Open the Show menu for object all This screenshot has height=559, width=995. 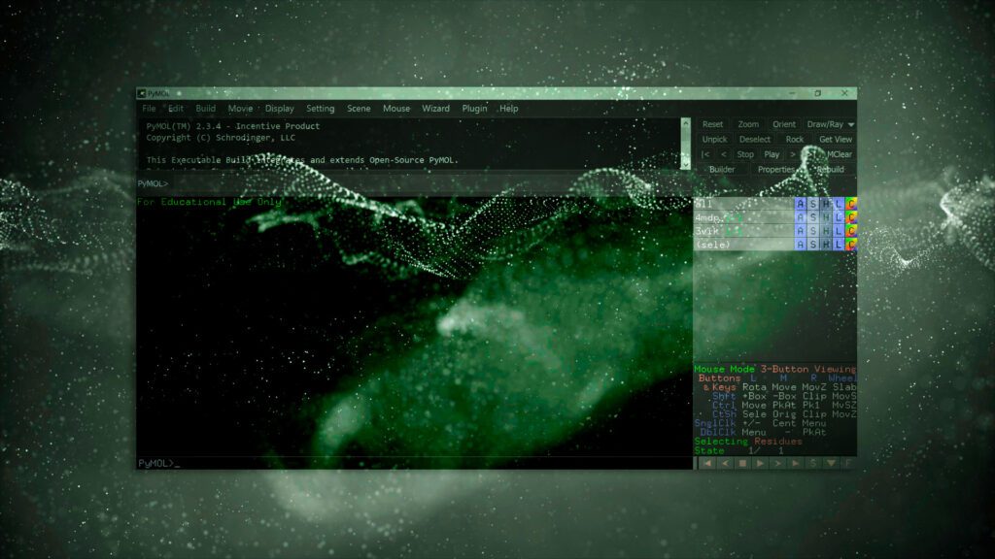(x=813, y=204)
